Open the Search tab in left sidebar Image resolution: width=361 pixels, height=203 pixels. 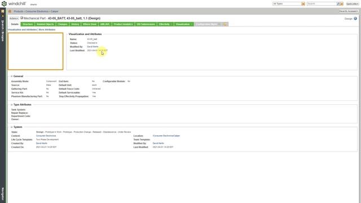click(x=3, y=25)
